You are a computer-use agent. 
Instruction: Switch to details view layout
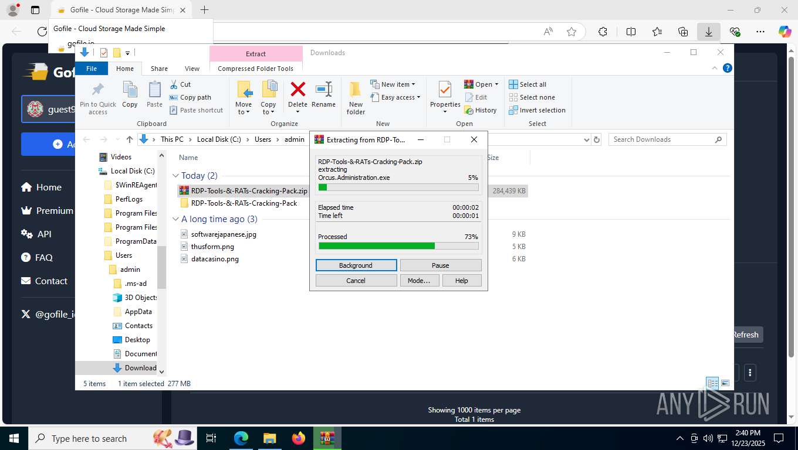click(x=712, y=383)
